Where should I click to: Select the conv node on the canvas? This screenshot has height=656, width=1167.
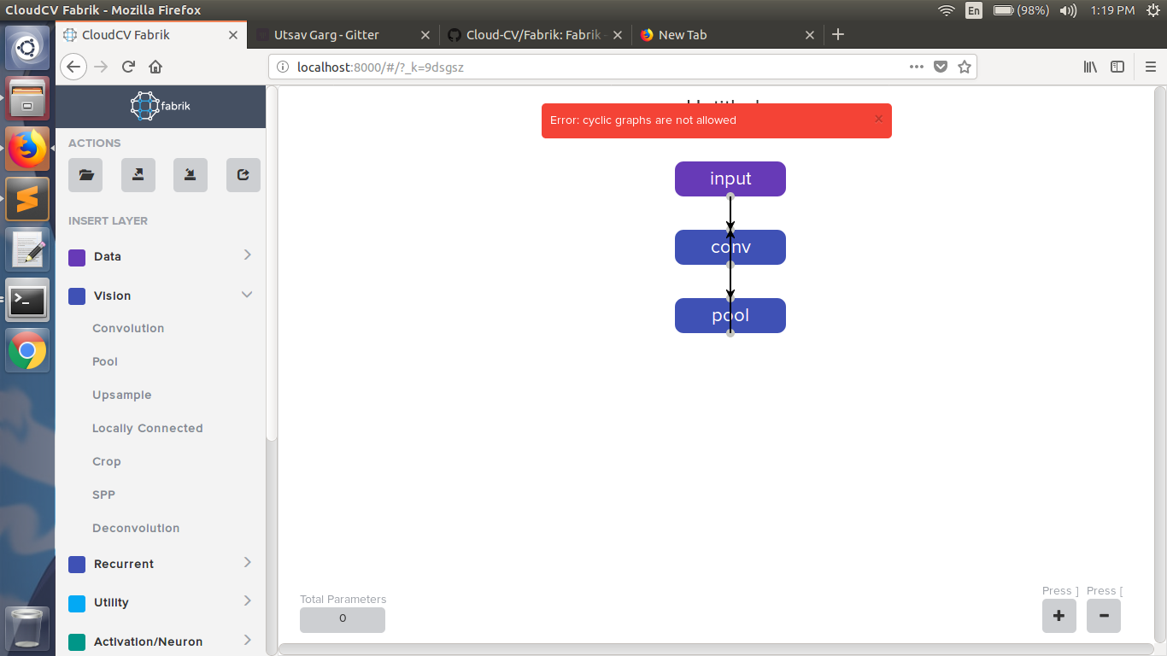[730, 247]
